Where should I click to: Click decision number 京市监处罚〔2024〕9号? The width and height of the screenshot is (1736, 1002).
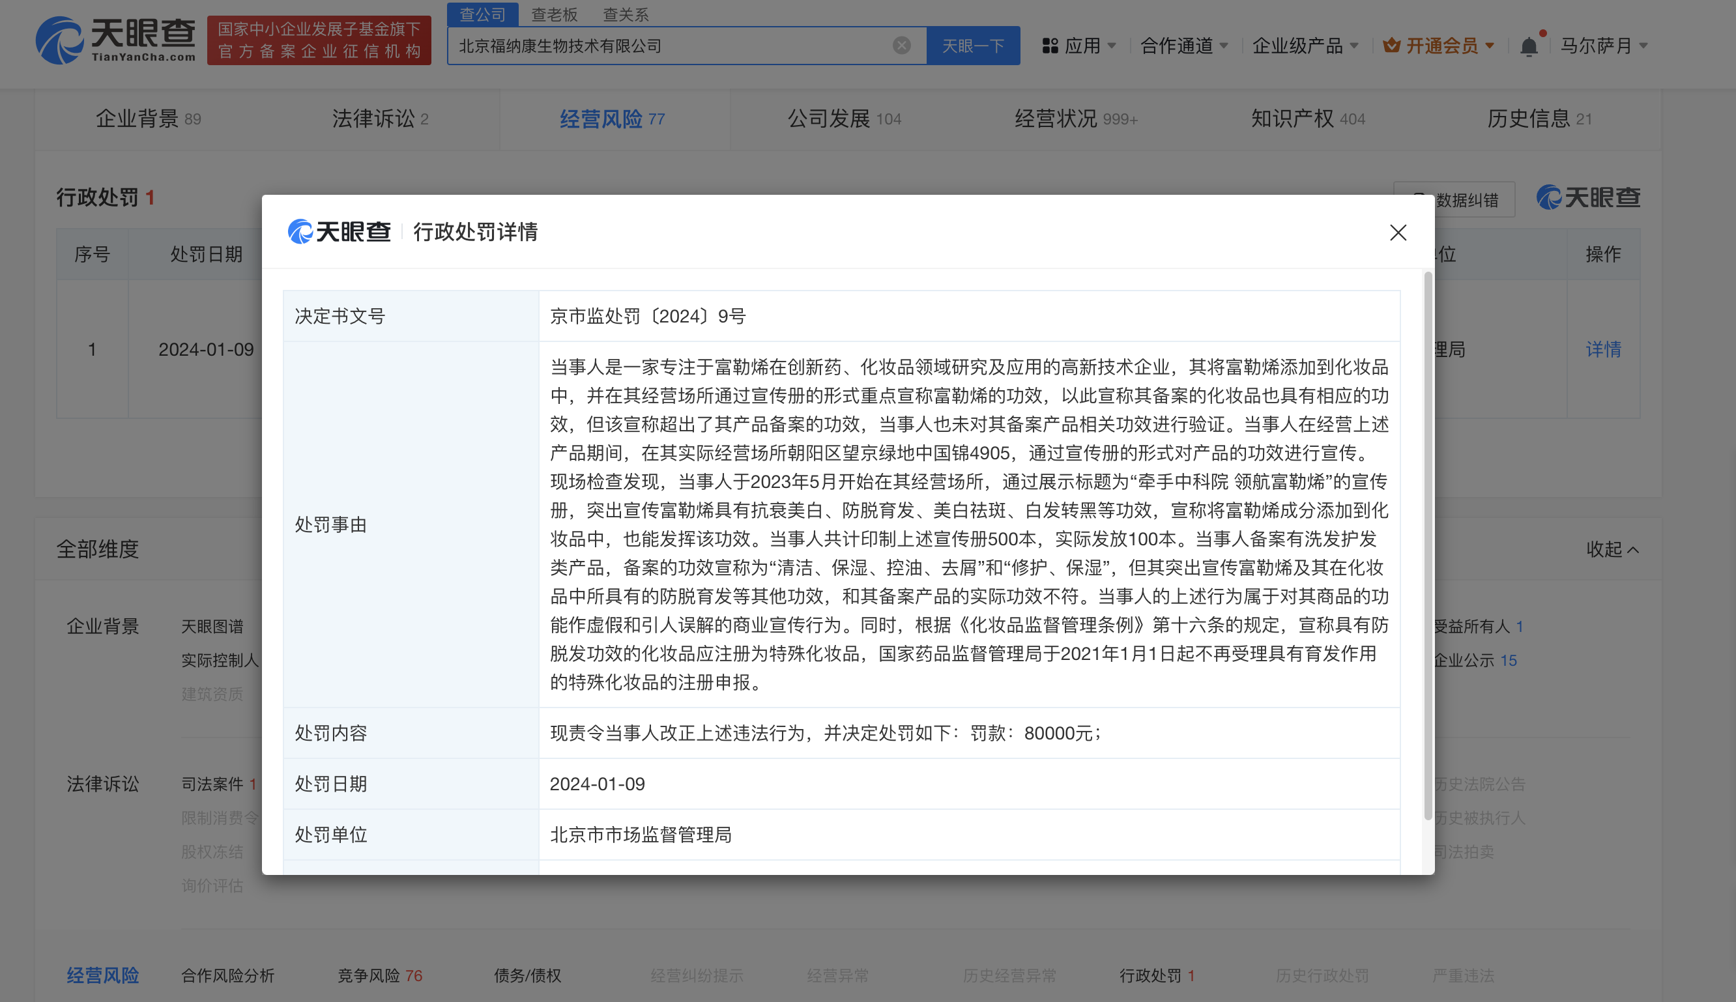click(648, 316)
